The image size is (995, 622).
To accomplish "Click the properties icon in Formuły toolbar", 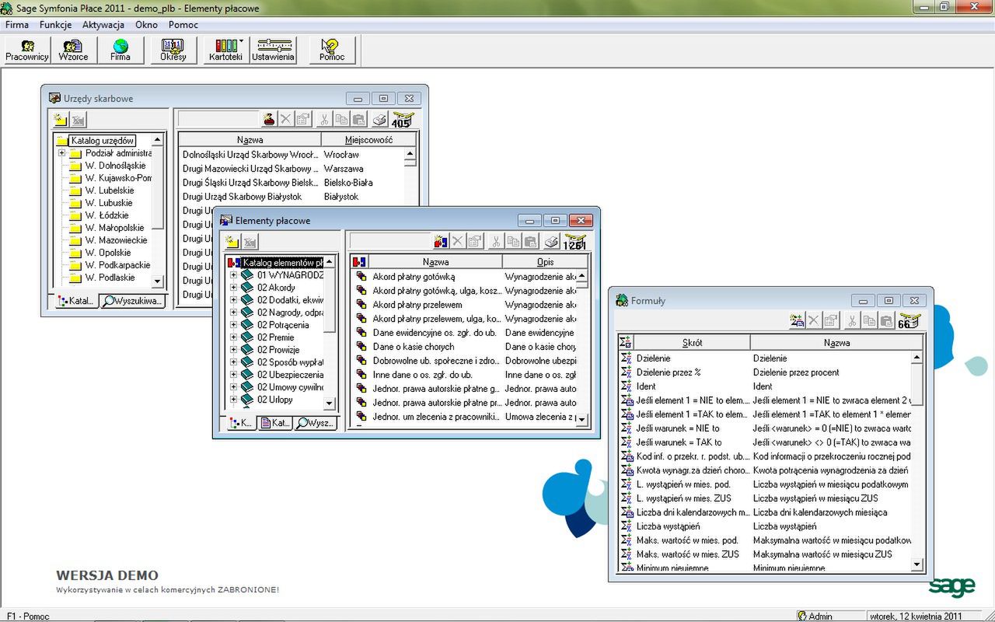I will click(x=831, y=320).
